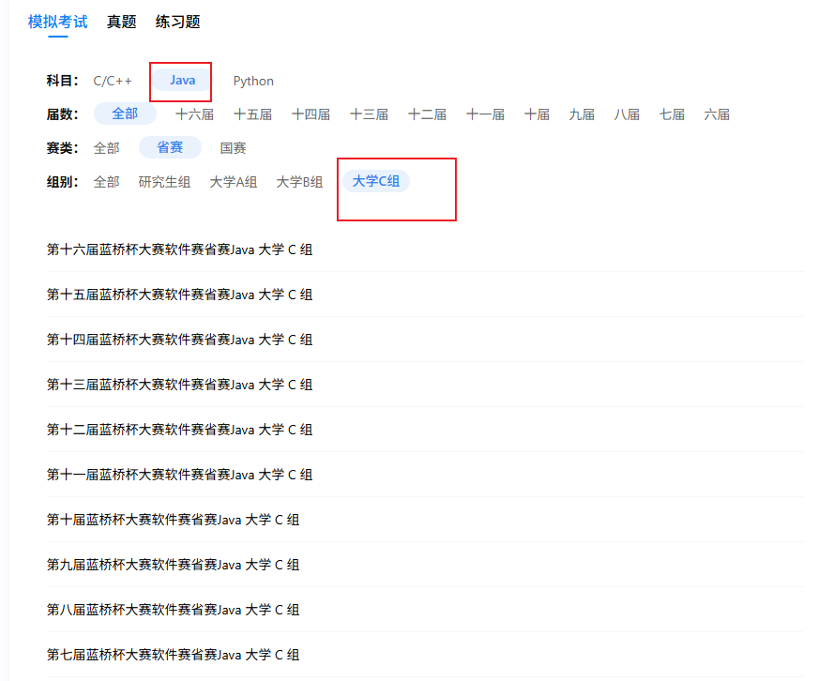Screen dimensions: 832x681
Task: Filter by 十三届 session
Action: point(369,114)
